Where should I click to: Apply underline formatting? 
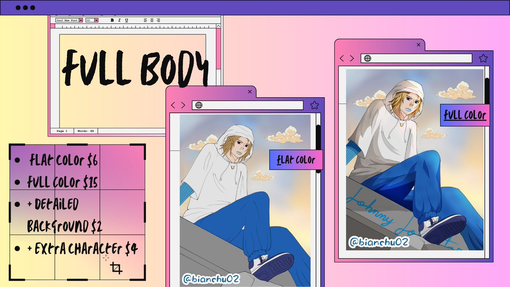pos(127,20)
